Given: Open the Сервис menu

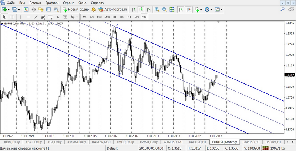Looking at the screenshot, I should click(x=68, y=3).
